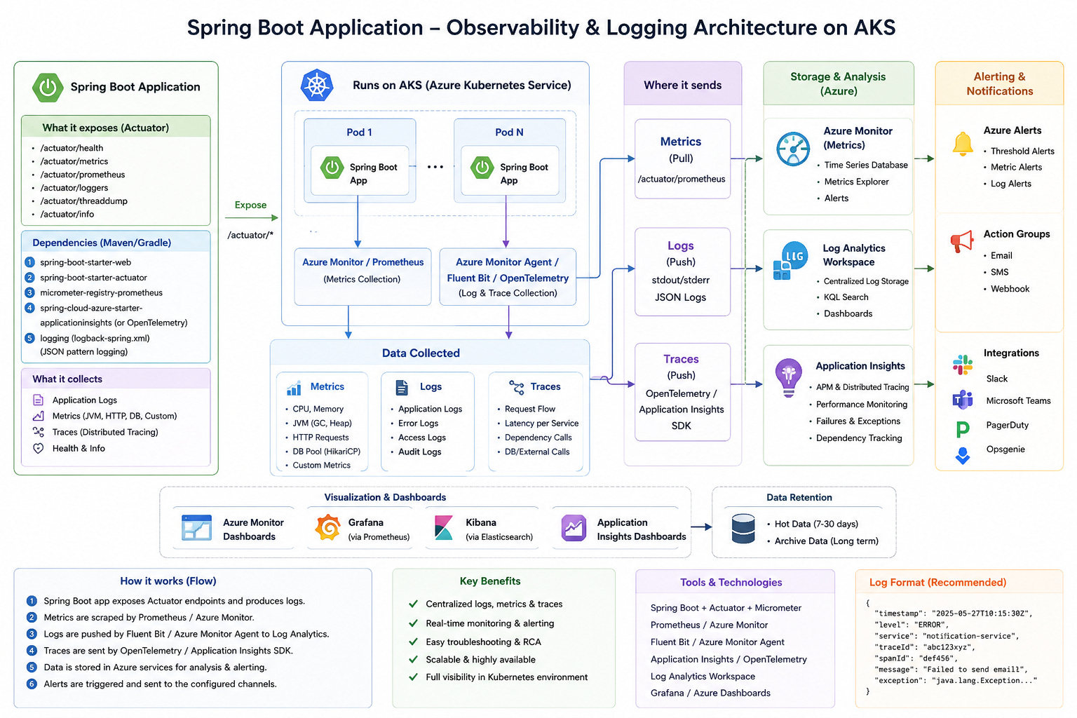This screenshot has width=1077, height=718.
Task: Open the Azure Monitor Dashboards icon
Action: (x=196, y=527)
